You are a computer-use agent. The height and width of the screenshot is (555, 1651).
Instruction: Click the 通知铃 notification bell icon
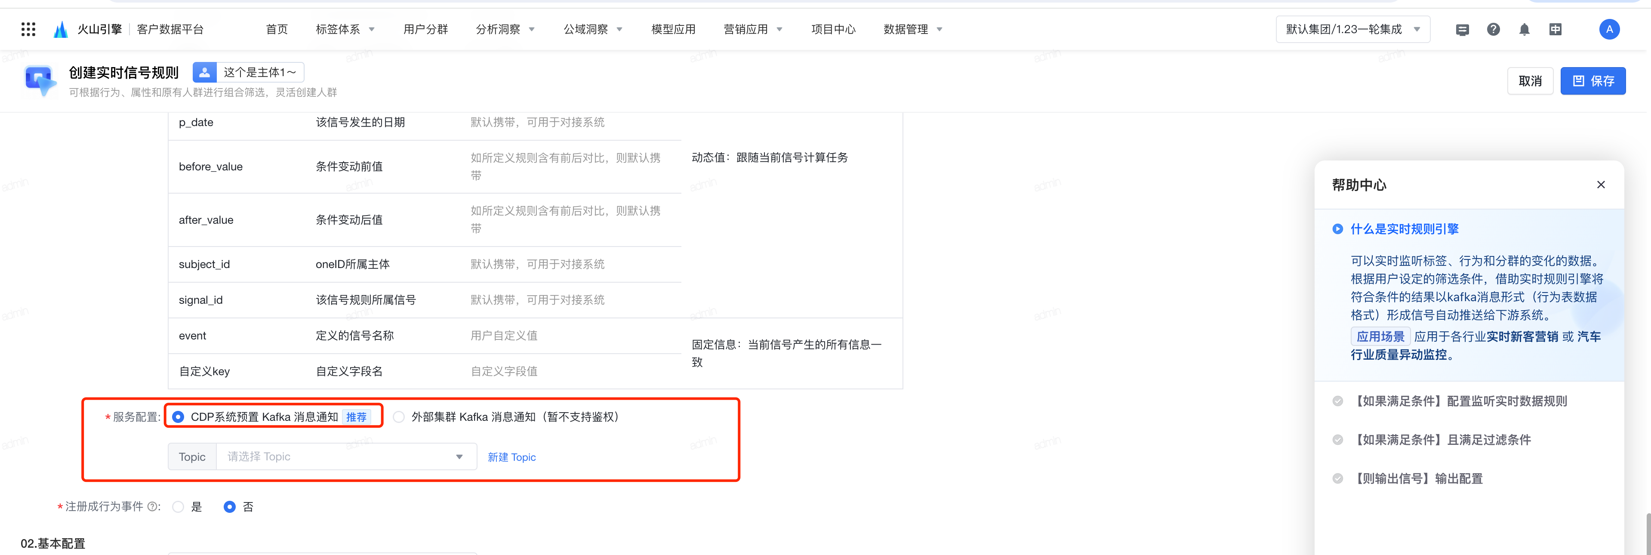tap(1526, 28)
